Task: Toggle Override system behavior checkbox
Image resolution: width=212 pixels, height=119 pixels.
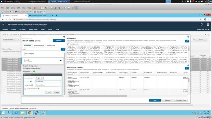Action: tap(24, 68)
